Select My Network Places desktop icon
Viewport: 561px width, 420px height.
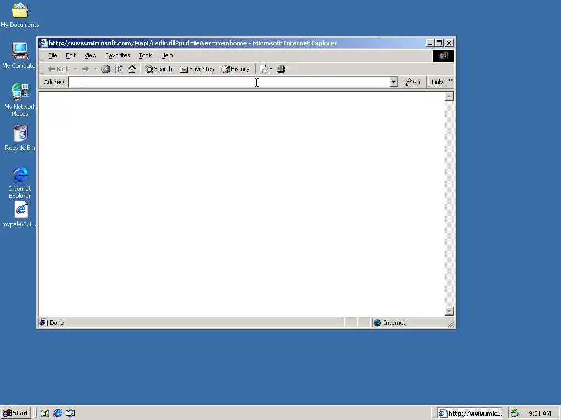pyautogui.click(x=20, y=100)
